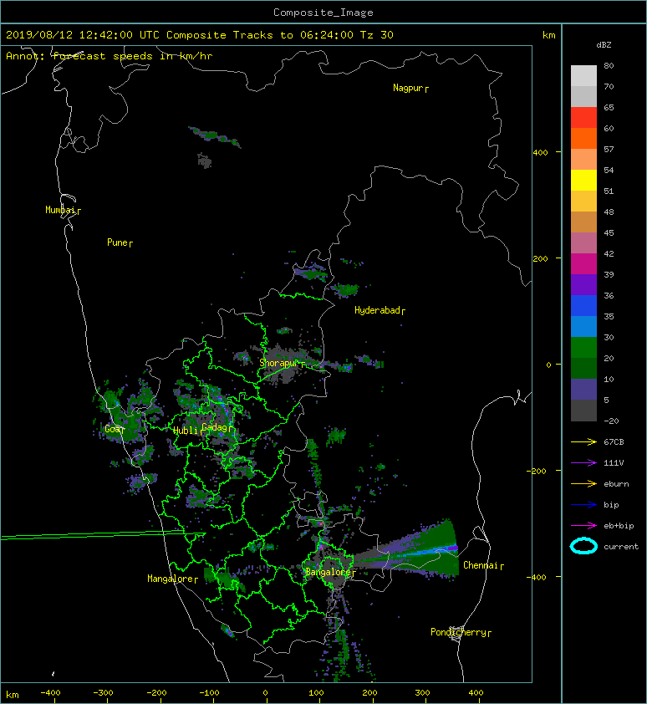
Task: Pick the brown swatch between 48 and 45
Action: click(x=583, y=222)
